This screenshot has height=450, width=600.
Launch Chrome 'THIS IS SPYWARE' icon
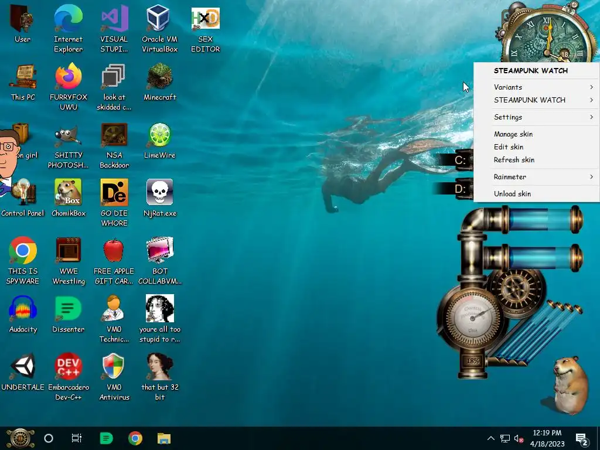tap(23, 251)
